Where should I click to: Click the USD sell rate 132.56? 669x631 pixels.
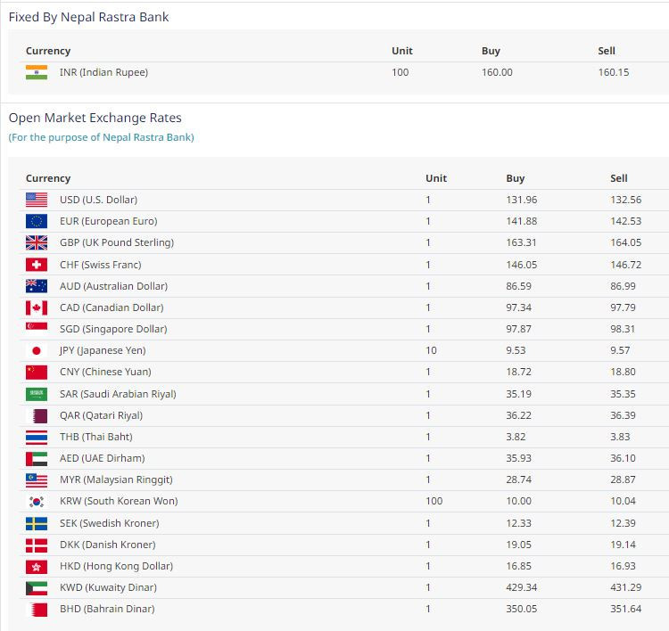coord(626,200)
